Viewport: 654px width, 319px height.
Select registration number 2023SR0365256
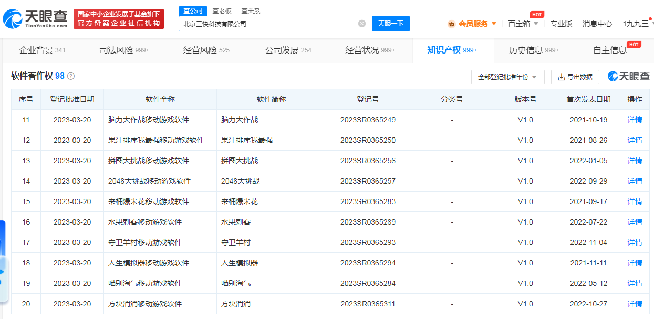pyautogui.click(x=368, y=161)
